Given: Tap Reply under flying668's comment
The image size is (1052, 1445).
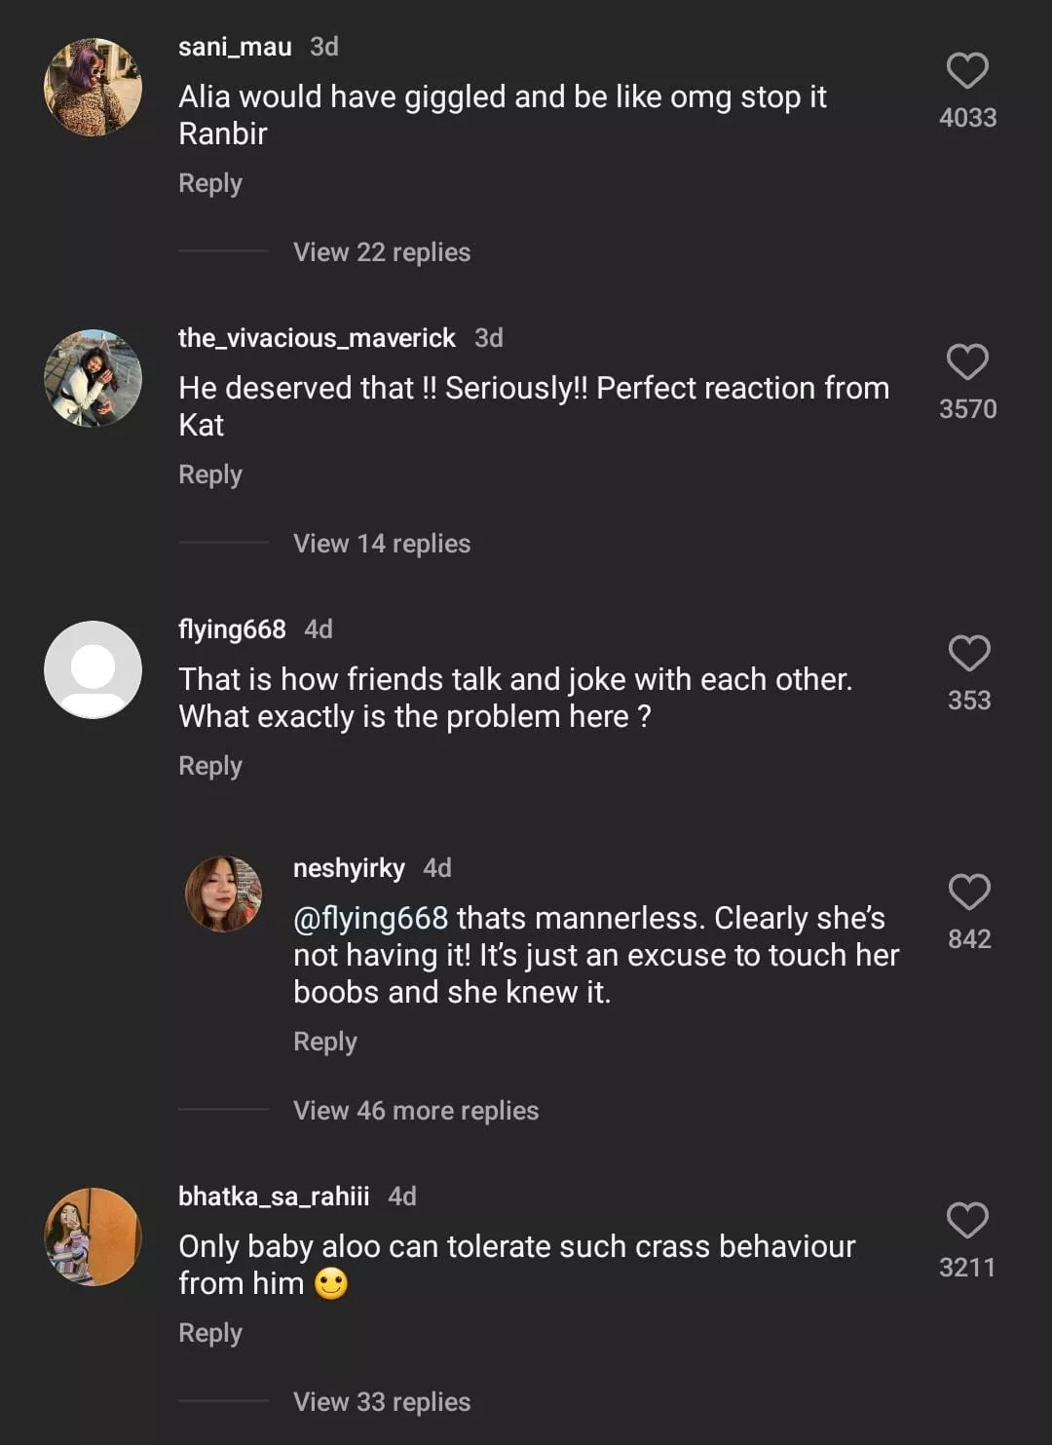Looking at the screenshot, I should tap(210, 766).
